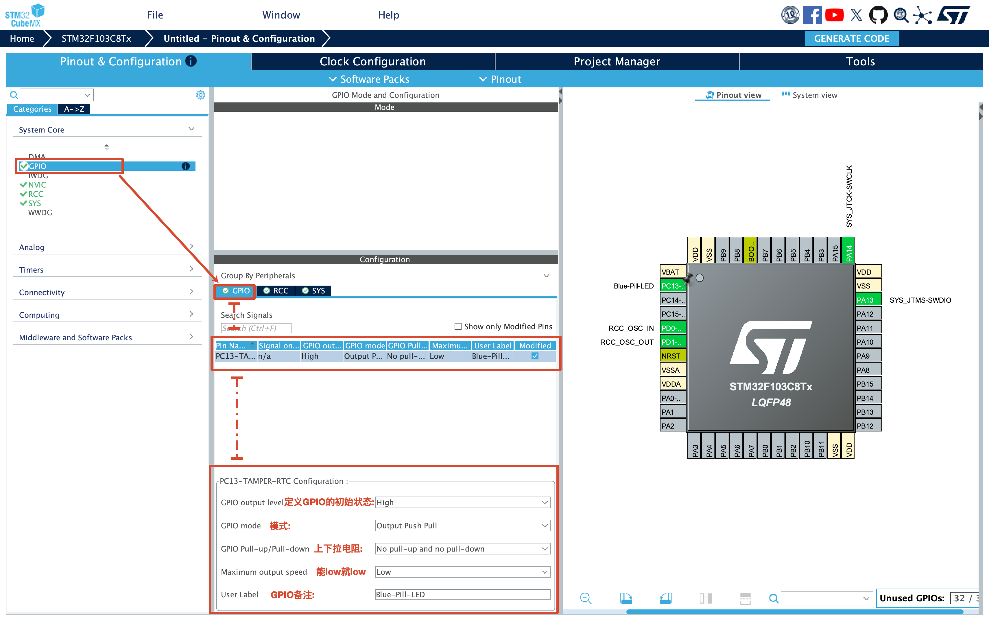Go to Home breadcrumb
Screen dimensions: 989x621
[x=22, y=38]
